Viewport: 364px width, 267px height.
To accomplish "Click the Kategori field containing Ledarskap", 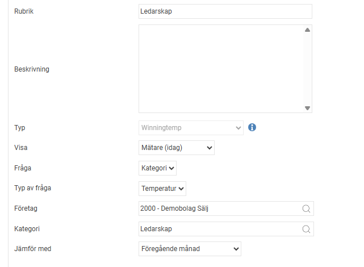I will point(219,229).
